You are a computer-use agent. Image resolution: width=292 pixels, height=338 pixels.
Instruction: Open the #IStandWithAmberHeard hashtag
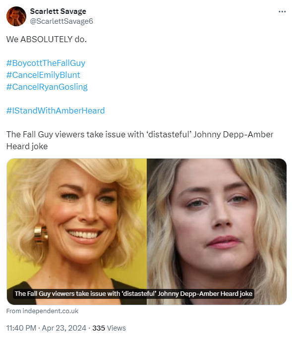[x=56, y=111]
